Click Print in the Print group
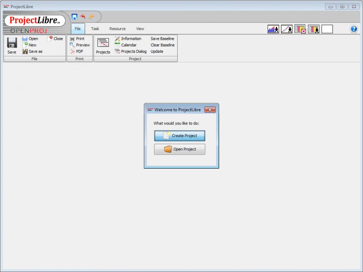This screenshot has width=363, height=272. click(x=77, y=39)
